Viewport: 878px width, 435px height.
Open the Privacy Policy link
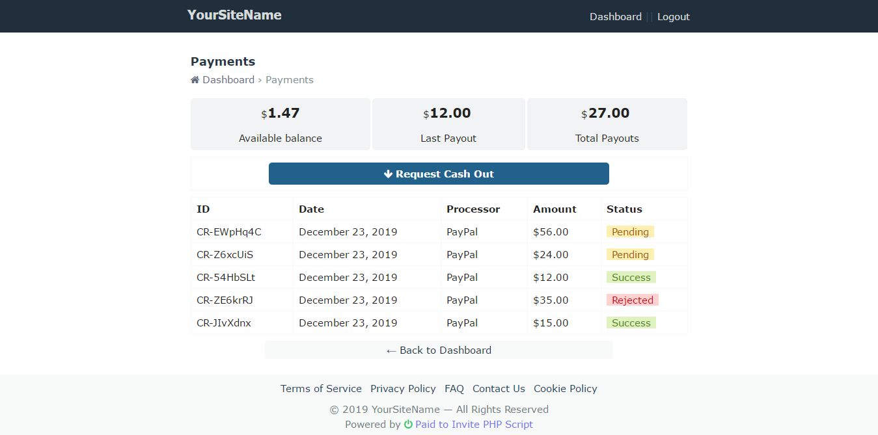tap(403, 389)
